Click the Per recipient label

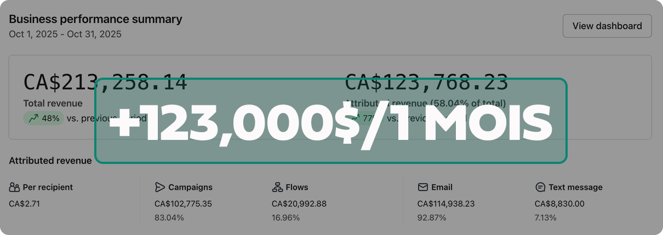pyautogui.click(x=48, y=187)
